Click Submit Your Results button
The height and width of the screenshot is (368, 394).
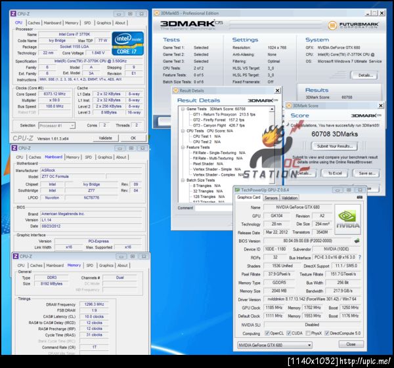pos(335,146)
